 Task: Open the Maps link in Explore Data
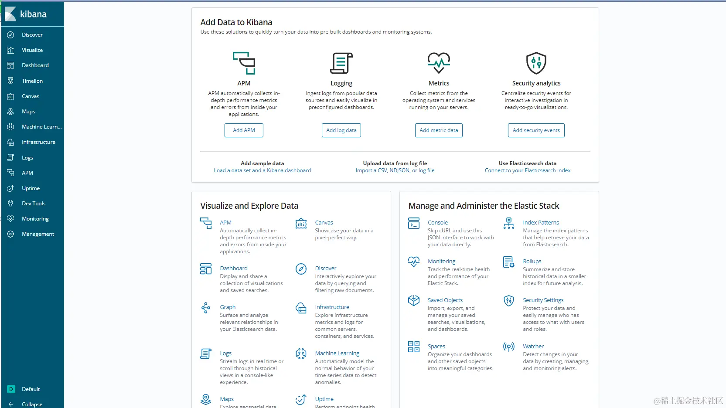click(x=227, y=399)
